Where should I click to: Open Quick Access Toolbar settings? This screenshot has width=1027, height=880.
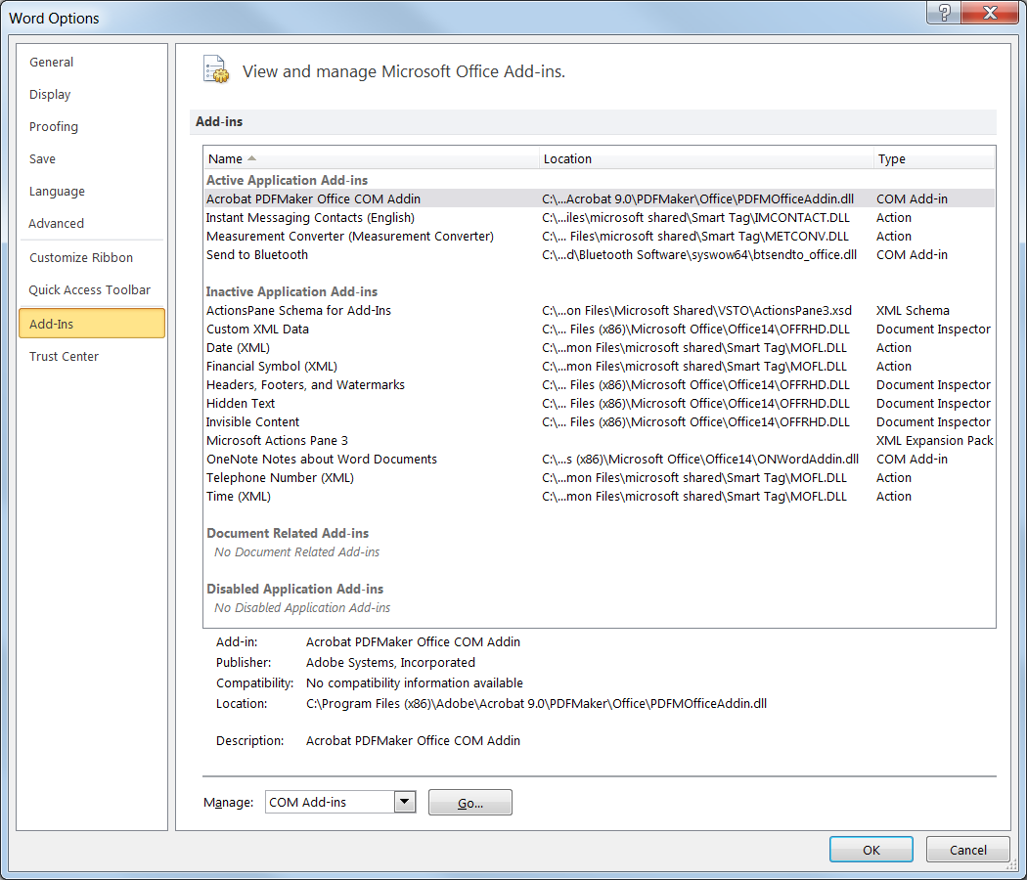coord(92,290)
